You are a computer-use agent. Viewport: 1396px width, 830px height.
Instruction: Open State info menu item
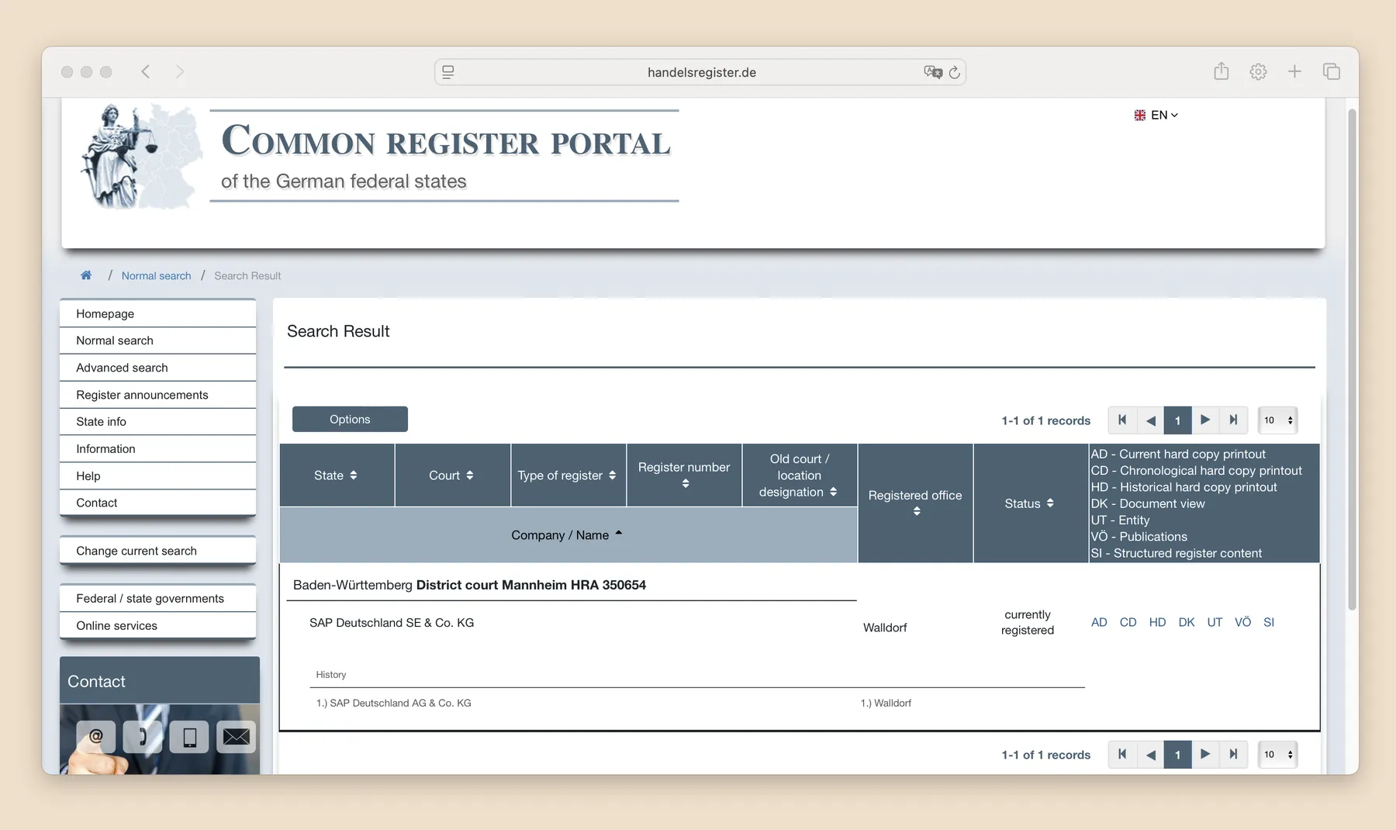tap(157, 421)
